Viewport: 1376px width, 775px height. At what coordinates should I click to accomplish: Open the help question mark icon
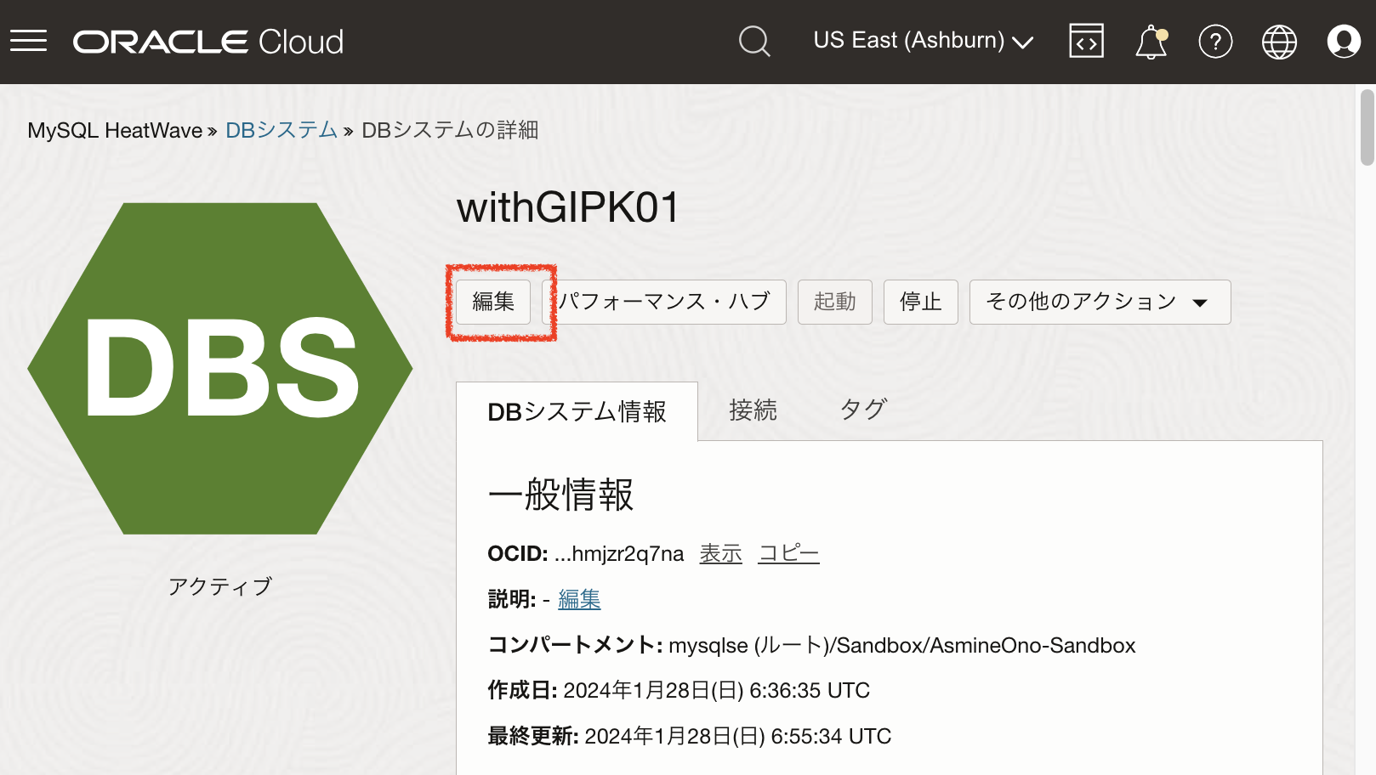coord(1215,41)
